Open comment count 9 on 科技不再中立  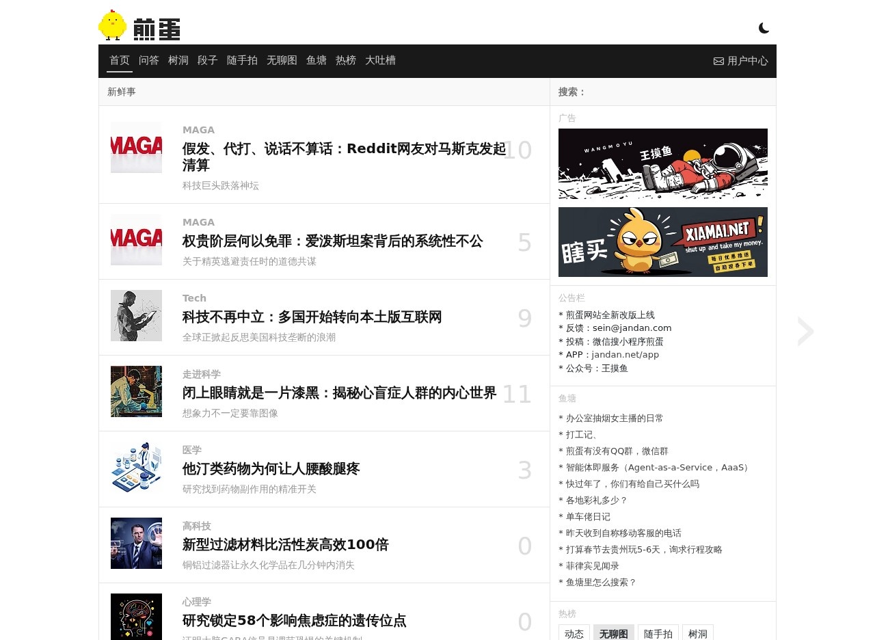pyautogui.click(x=524, y=319)
